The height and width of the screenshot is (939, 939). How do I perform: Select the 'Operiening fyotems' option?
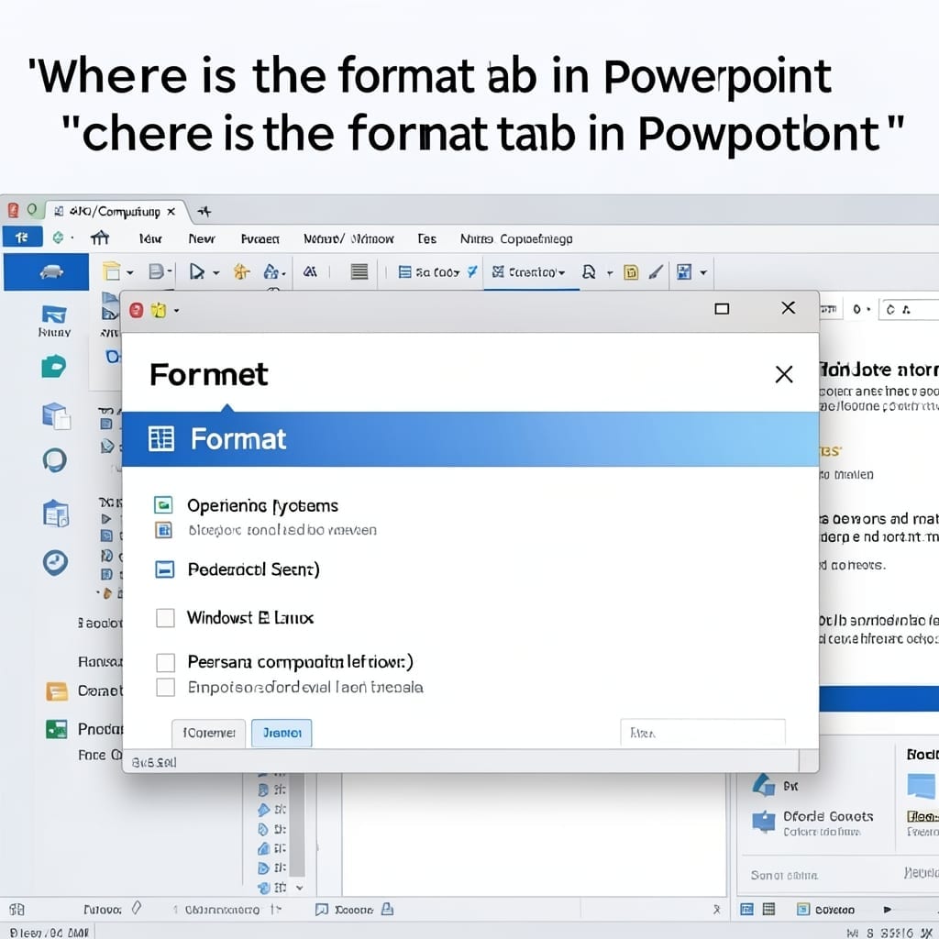pos(262,505)
